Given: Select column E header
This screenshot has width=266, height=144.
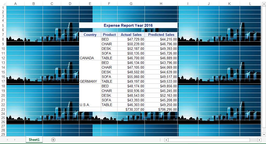Looking at the screenshot, I should (90, 4).
